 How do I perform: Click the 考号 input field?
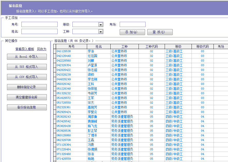(39, 24)
